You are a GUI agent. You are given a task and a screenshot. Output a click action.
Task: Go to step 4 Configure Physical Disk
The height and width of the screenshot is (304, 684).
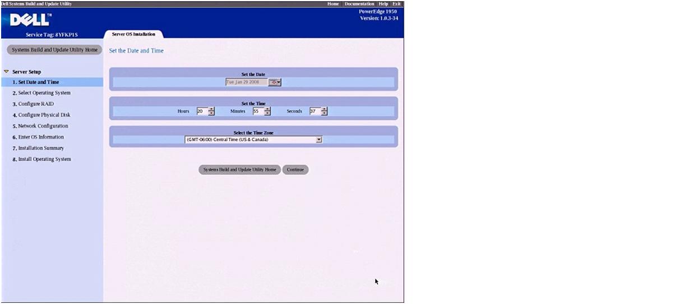click(41, 115)
